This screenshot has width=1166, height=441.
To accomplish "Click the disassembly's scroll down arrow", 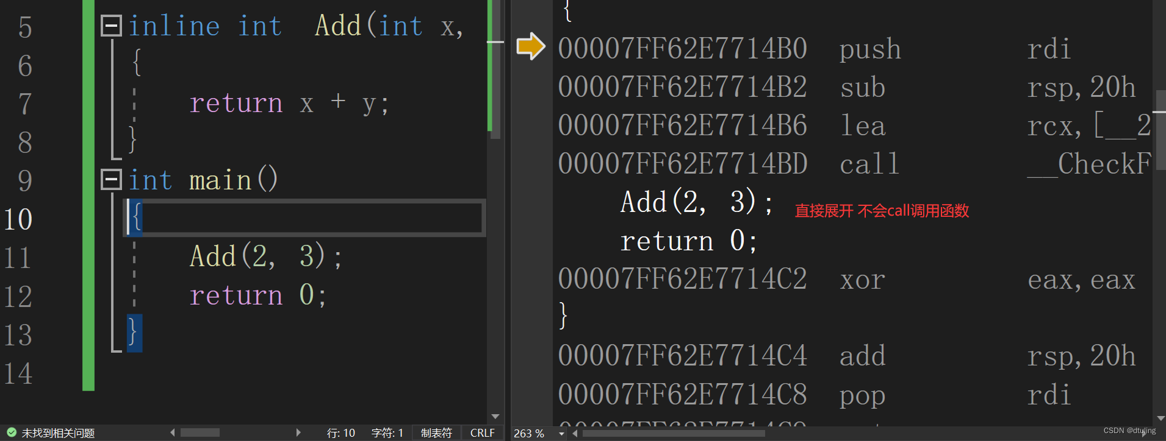I will click(x=1160, y=418).
